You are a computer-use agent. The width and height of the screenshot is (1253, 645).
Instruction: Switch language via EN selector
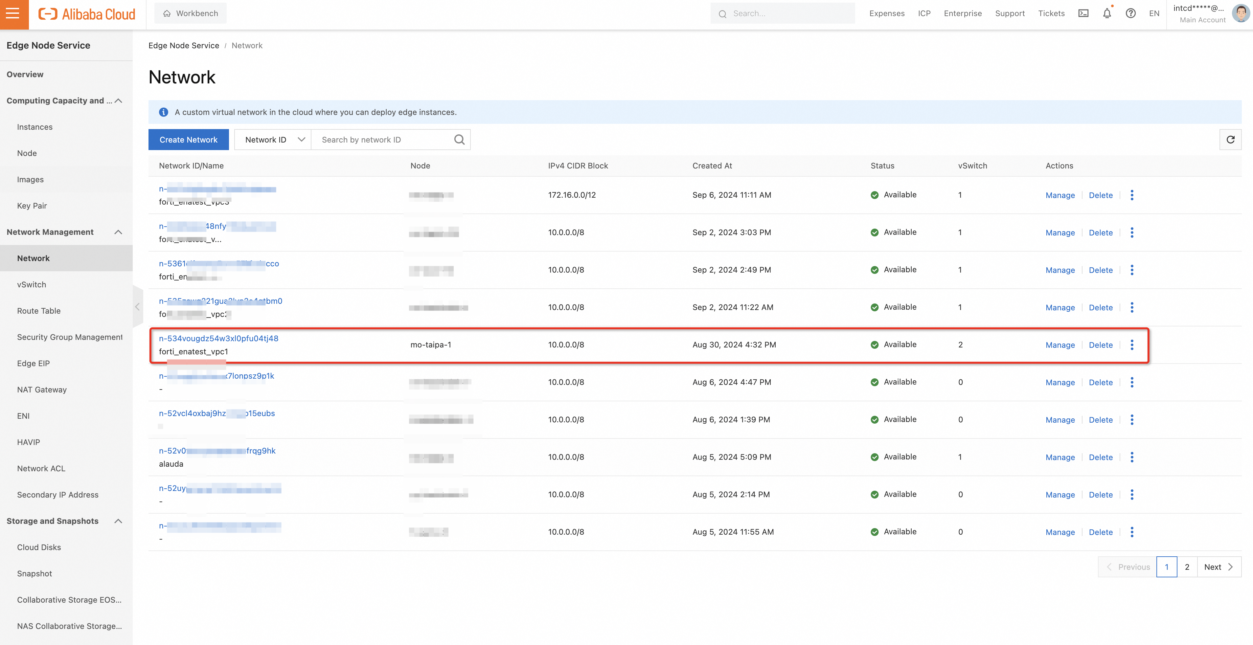(1154, 13)
